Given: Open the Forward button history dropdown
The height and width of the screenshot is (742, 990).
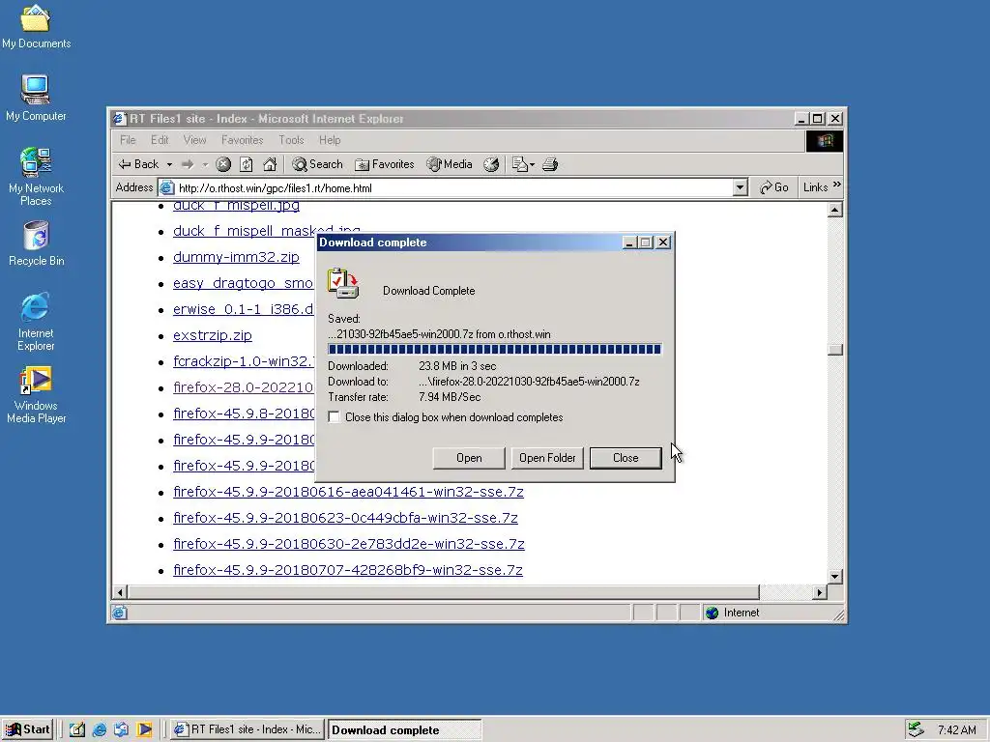Looking at the screenshot, I should coord(205,164).
